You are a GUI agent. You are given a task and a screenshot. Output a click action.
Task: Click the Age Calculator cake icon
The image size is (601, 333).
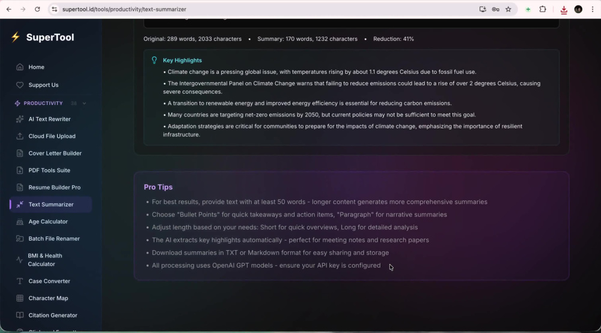pos(20,221)
